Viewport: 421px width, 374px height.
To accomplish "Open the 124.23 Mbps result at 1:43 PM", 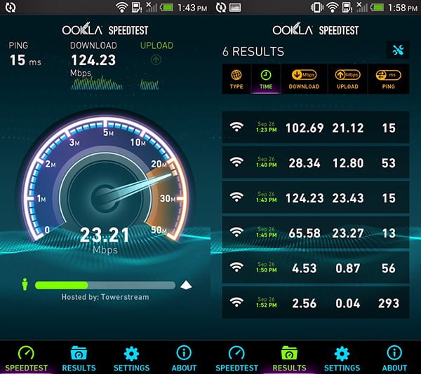I will point(316,198).
